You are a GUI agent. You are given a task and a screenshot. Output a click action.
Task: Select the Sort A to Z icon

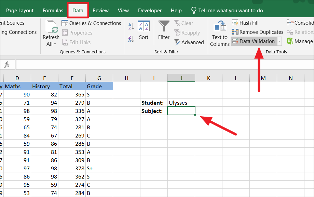click(132, 26)
